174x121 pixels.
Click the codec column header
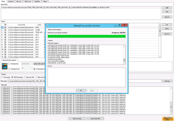[x=39, y=25]
